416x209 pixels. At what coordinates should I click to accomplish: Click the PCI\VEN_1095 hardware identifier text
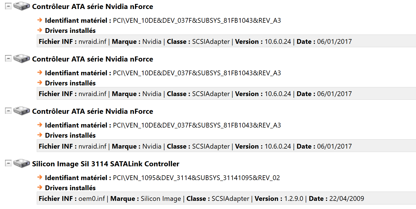196,178
